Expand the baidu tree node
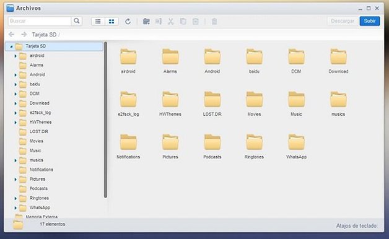This screenshot has width=389, height=239. point(15,85)
